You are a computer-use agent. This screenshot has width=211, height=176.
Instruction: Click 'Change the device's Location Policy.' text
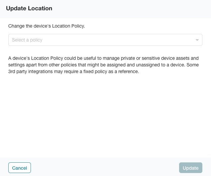click(47, 26)
